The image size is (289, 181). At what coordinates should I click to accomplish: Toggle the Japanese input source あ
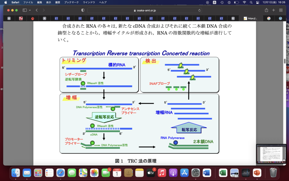coord(215,2)
